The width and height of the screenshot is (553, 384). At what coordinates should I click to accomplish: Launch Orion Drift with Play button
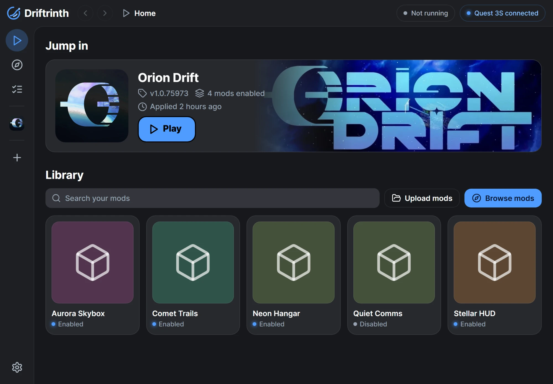pos(167,129)
